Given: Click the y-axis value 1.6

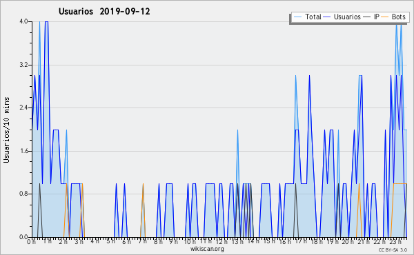Looking at the screenshot, I should (23, 151).
